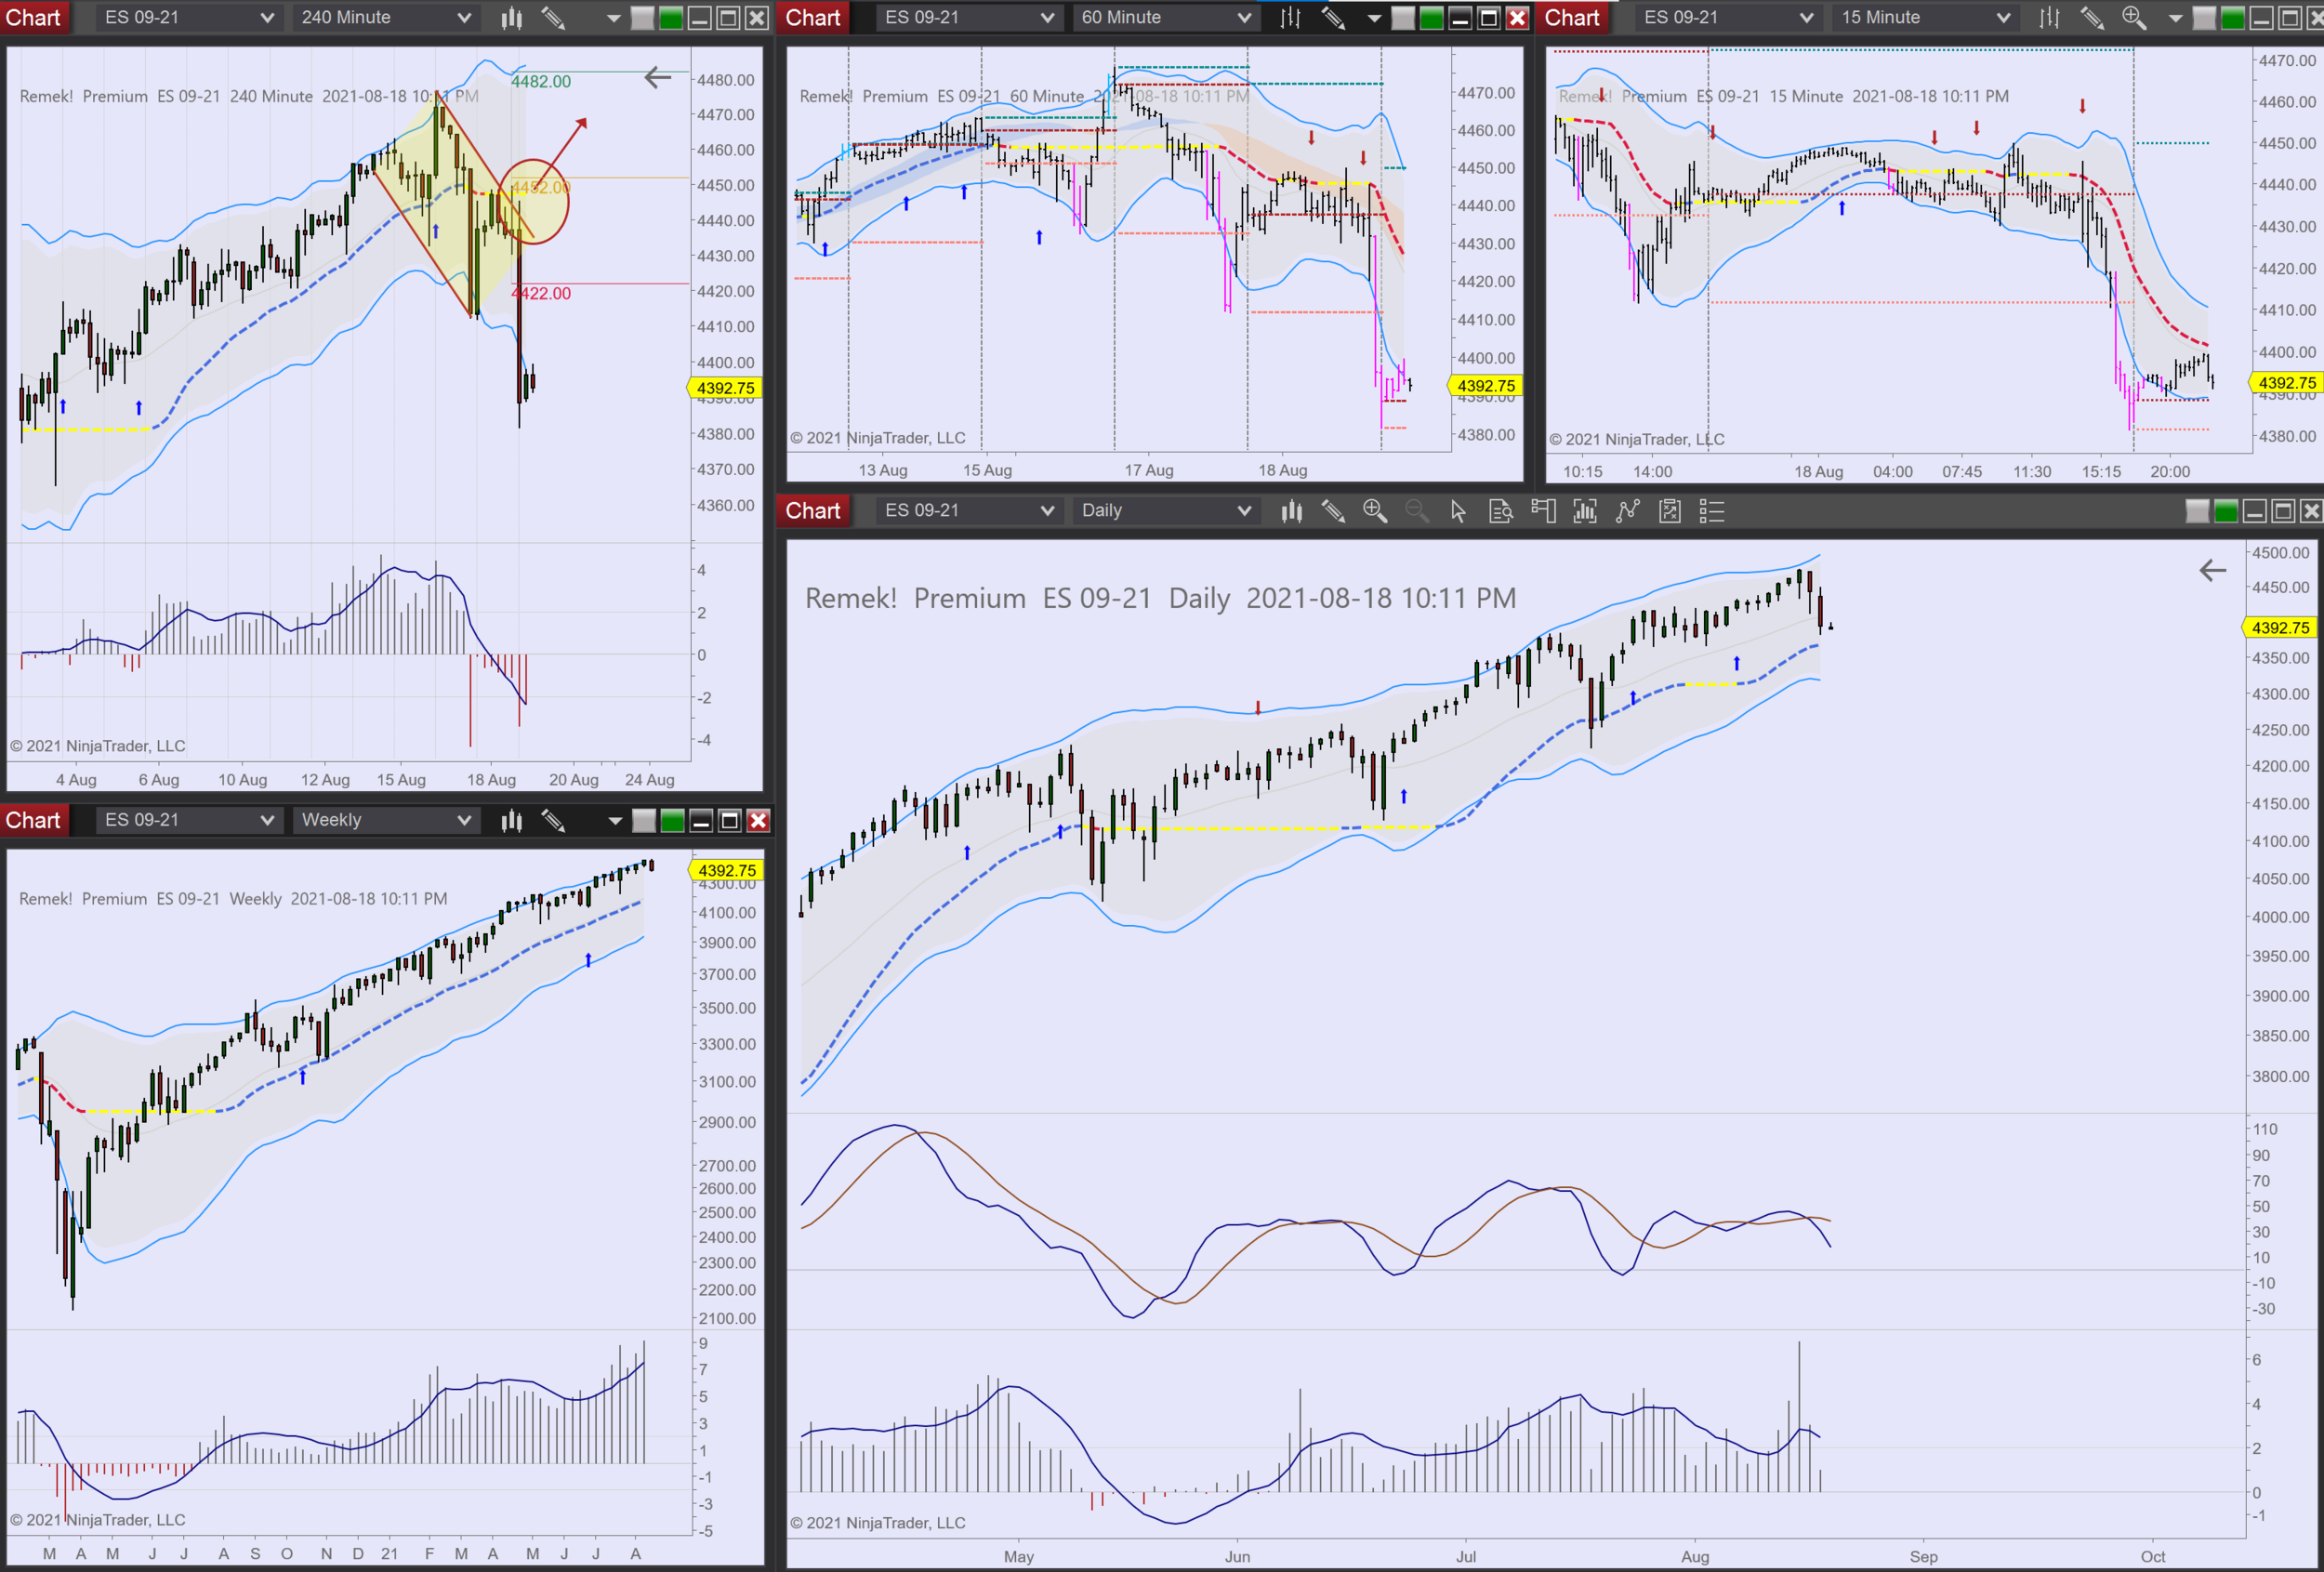2324x1572 pixels.
Task: Expand the Weekly interval dropdown
Action: click(385, 820)
